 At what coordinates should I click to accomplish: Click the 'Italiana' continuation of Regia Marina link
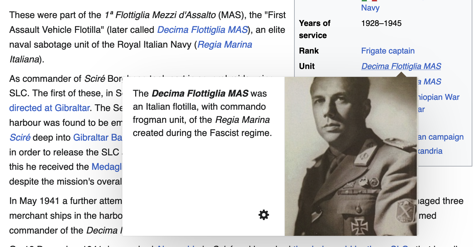(24, 59)
